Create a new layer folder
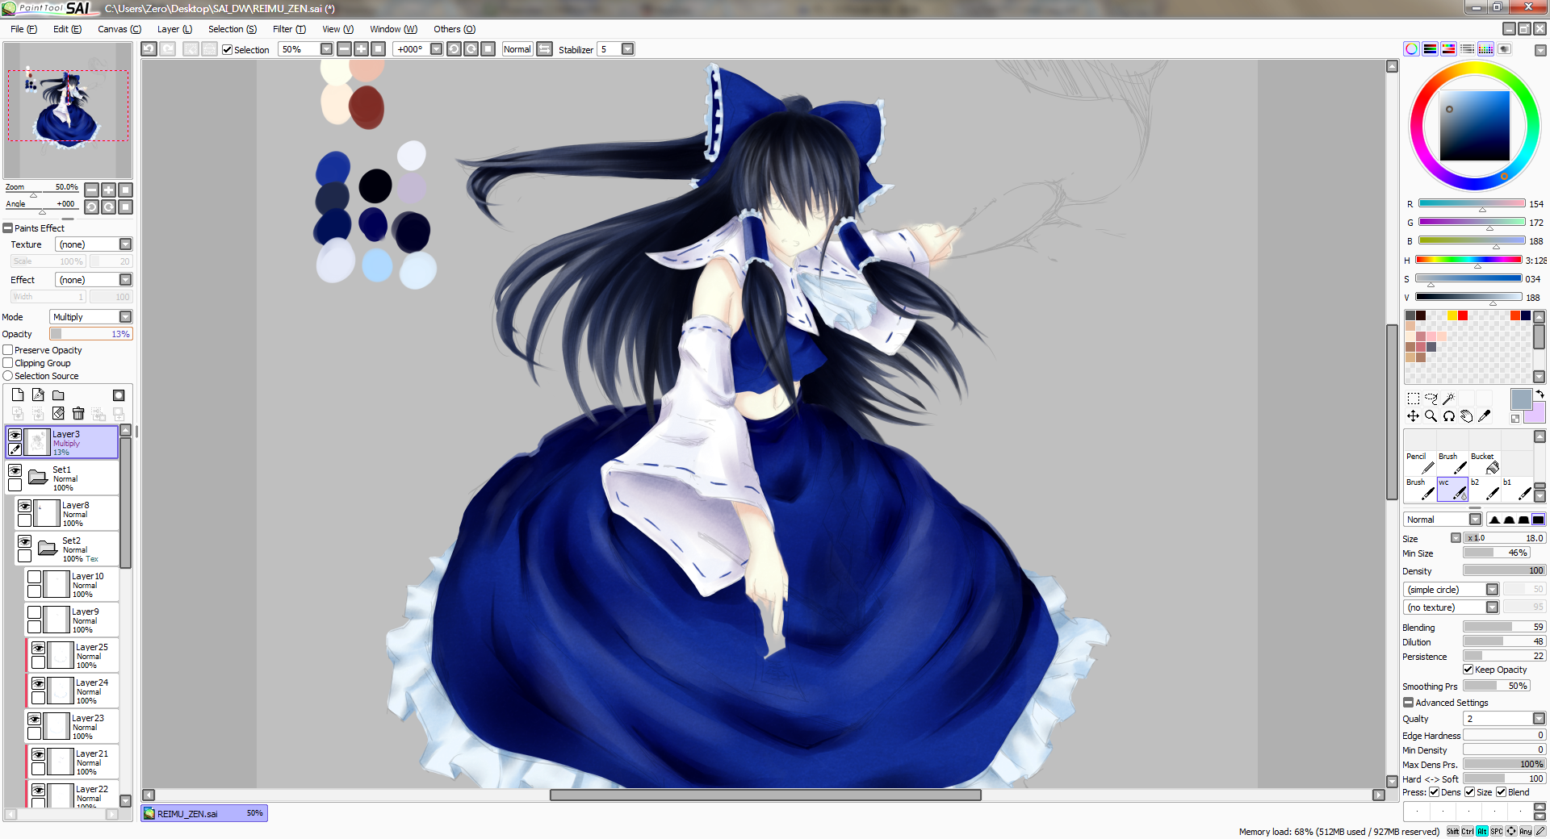The width and height of the screenshot is (1550, 839). pyautogui.click(x=58, y=395)
